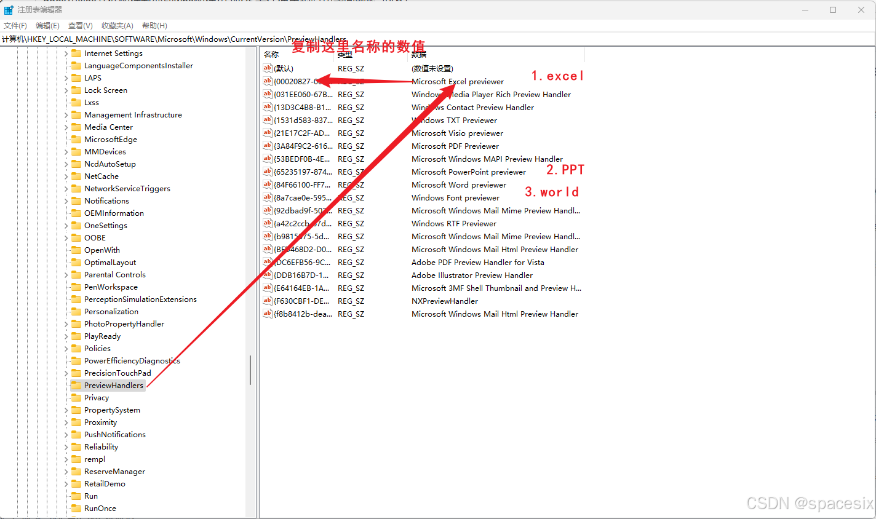This screenshot has height=519, width=876.
Task: Click the folder icon beside LAPS
Action: (76, 78)
